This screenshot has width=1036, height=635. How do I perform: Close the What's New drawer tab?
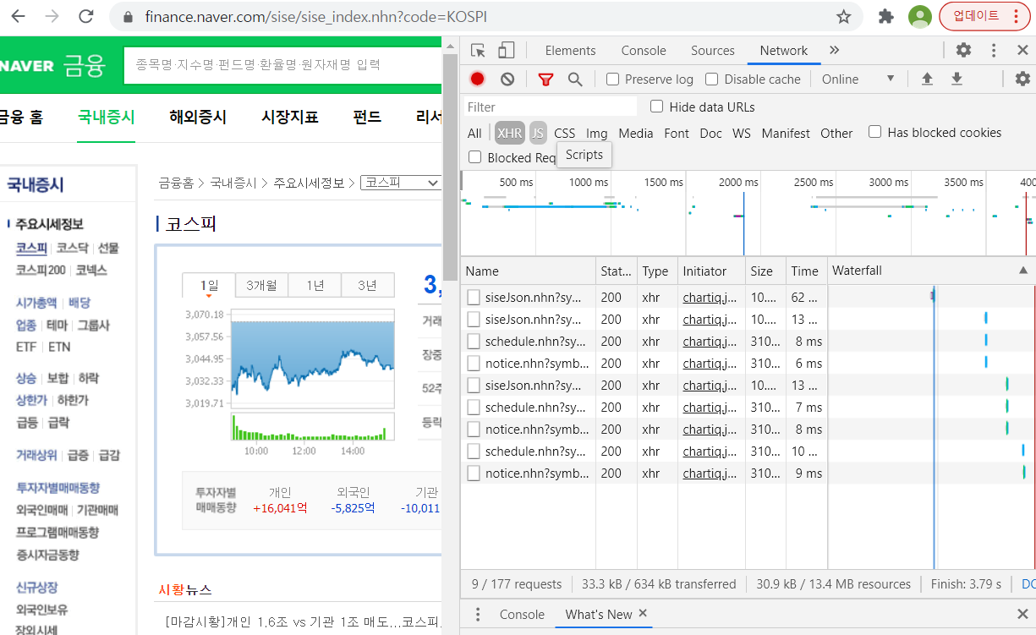tap(643, 614)
